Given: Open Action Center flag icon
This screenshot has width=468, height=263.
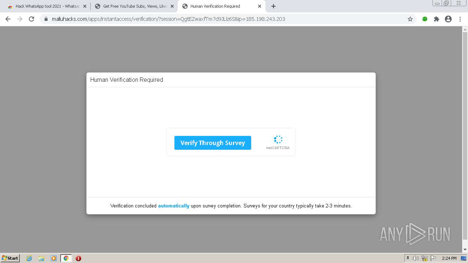Looking at the screenshot, I should (433, 258).
